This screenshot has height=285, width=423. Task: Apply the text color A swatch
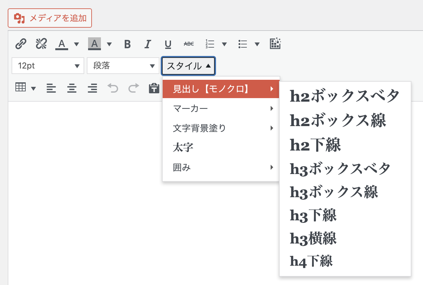coord(62,44)
